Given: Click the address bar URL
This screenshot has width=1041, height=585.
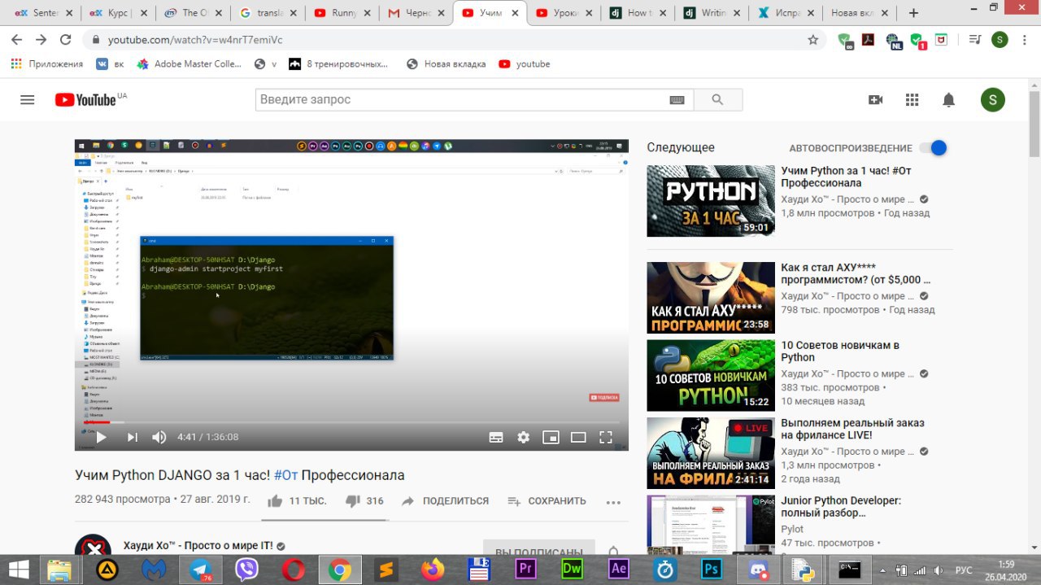Looking at the screenshot, I should tap(195, 40).
